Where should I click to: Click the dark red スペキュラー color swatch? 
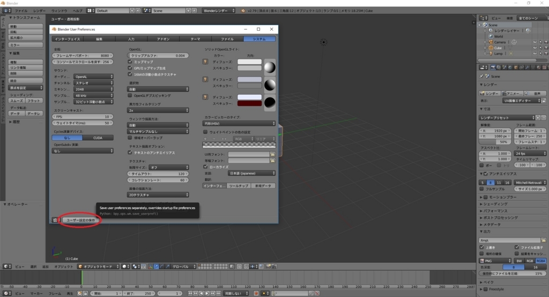249,103
